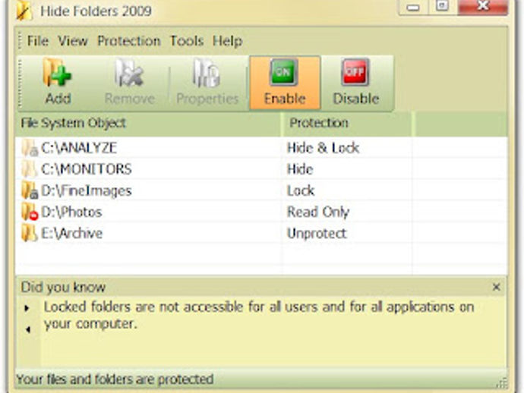Turn protection off with the Disable button
The image size is (524, 393).
[x=356, y=83]
